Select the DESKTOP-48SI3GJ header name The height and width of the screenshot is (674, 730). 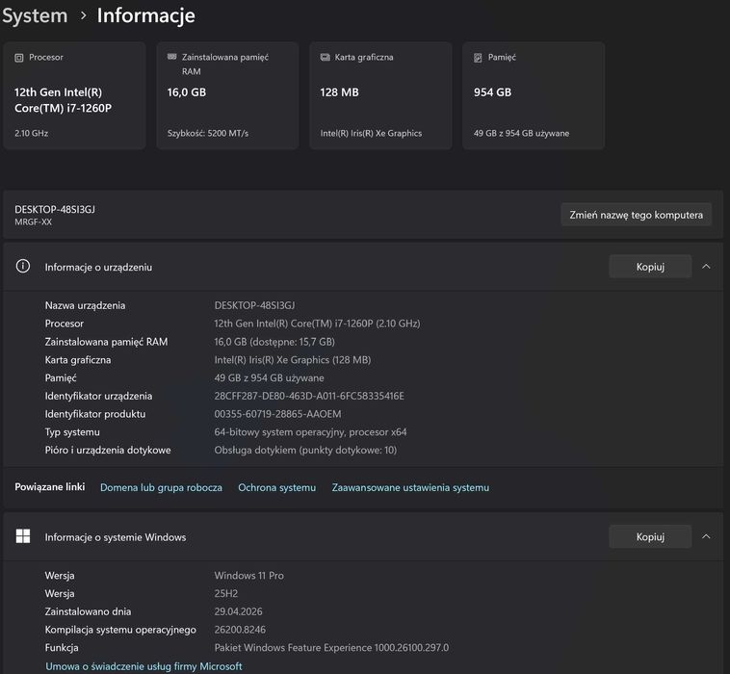click(x=55, y=209)
